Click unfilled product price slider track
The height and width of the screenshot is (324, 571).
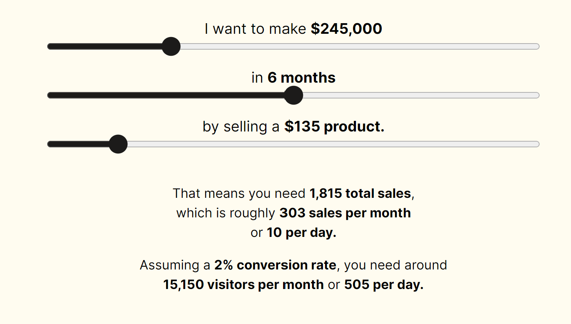point(334,144)
